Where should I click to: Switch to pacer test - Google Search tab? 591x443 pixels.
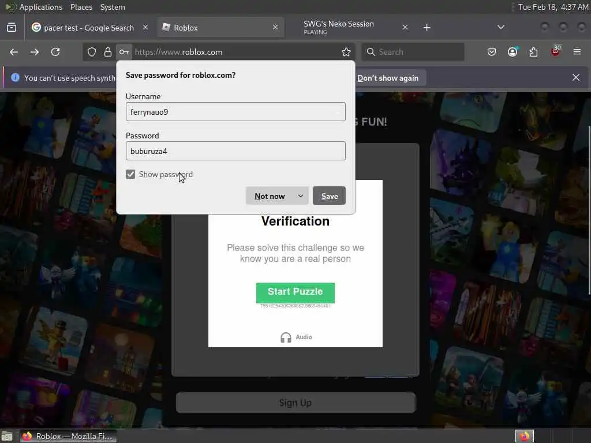[x=89, y=28]
